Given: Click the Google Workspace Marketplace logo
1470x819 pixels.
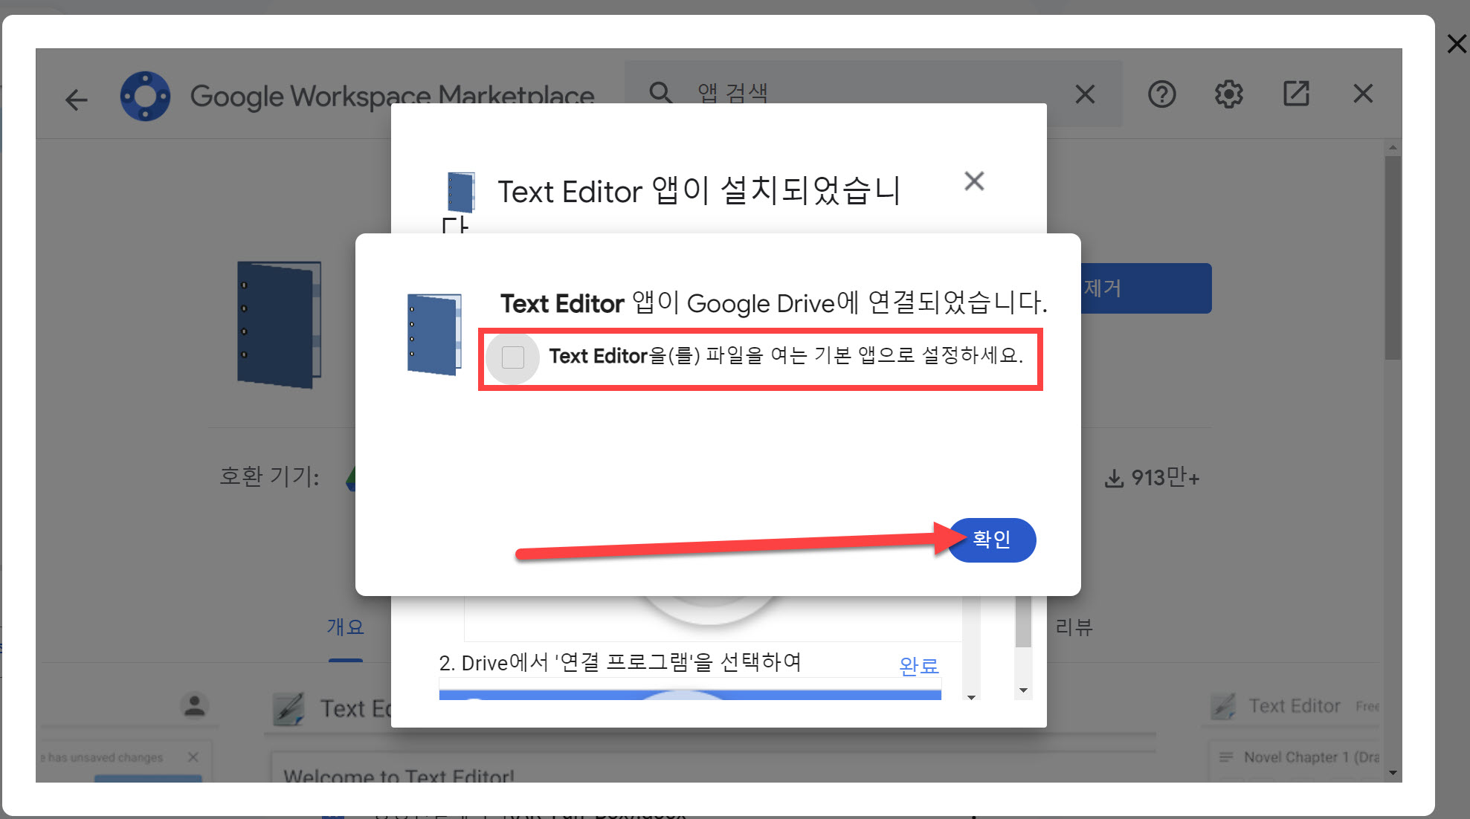Looking at the screenshot, I should coord(145,96).
